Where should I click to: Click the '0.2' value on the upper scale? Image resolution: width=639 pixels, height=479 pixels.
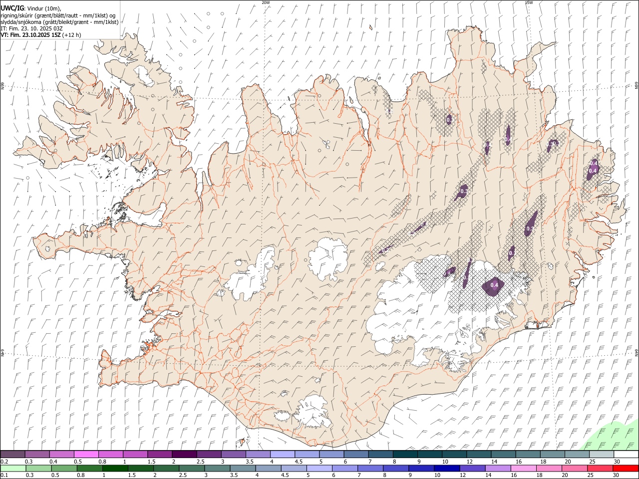pos(4,462)
